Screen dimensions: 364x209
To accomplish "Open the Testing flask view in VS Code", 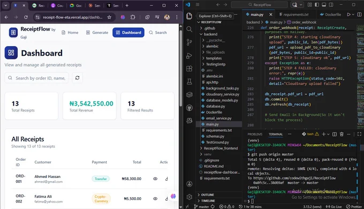I will 189,81.
